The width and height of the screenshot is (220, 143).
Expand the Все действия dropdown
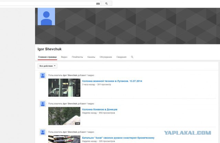tap(47, 66)
